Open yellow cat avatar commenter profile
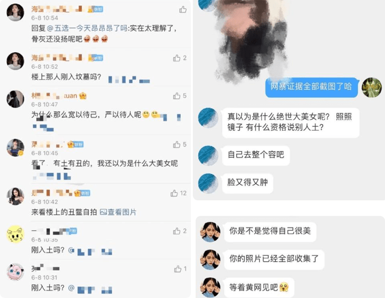This screenshot has width=385, height=298. coord(15,234)
